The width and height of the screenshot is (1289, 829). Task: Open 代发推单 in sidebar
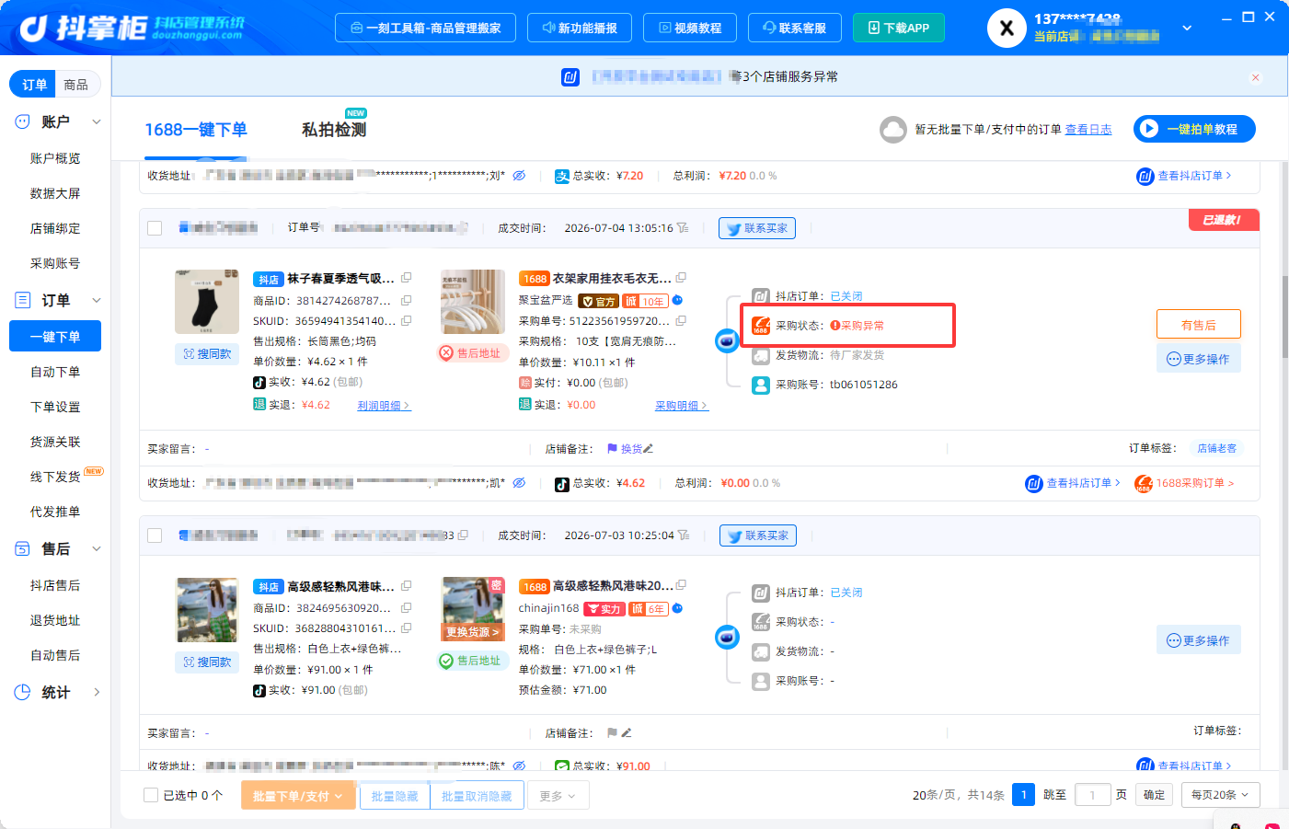55,512
